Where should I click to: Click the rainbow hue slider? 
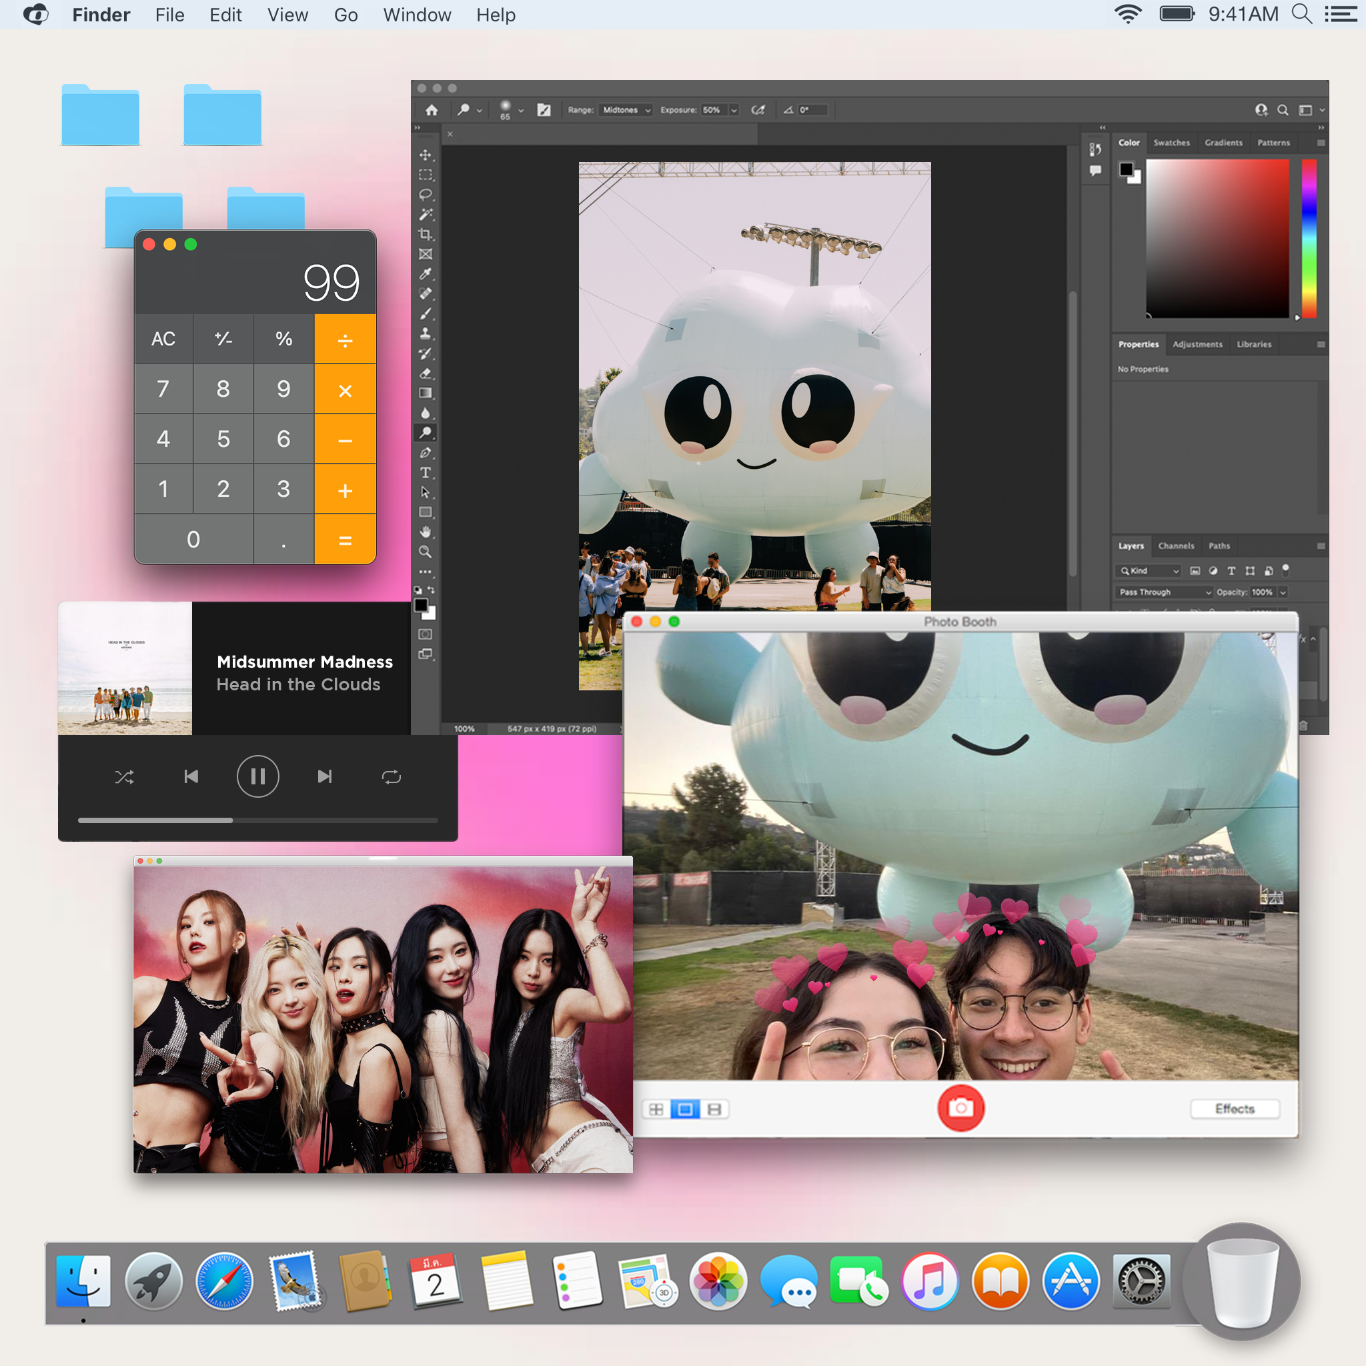coord(1309,238)
